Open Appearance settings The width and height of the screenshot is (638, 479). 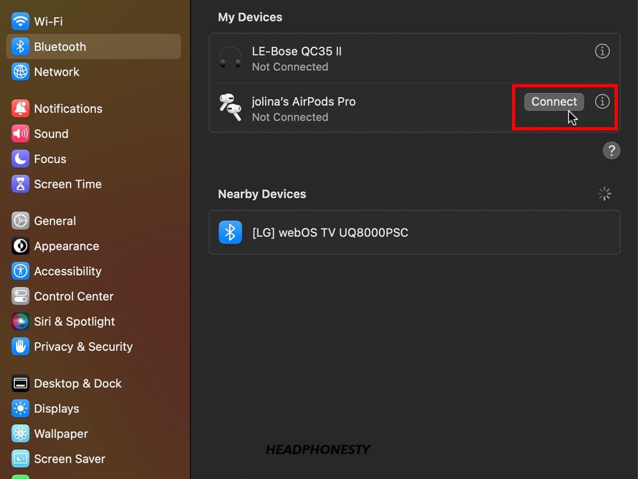(66, 246)
